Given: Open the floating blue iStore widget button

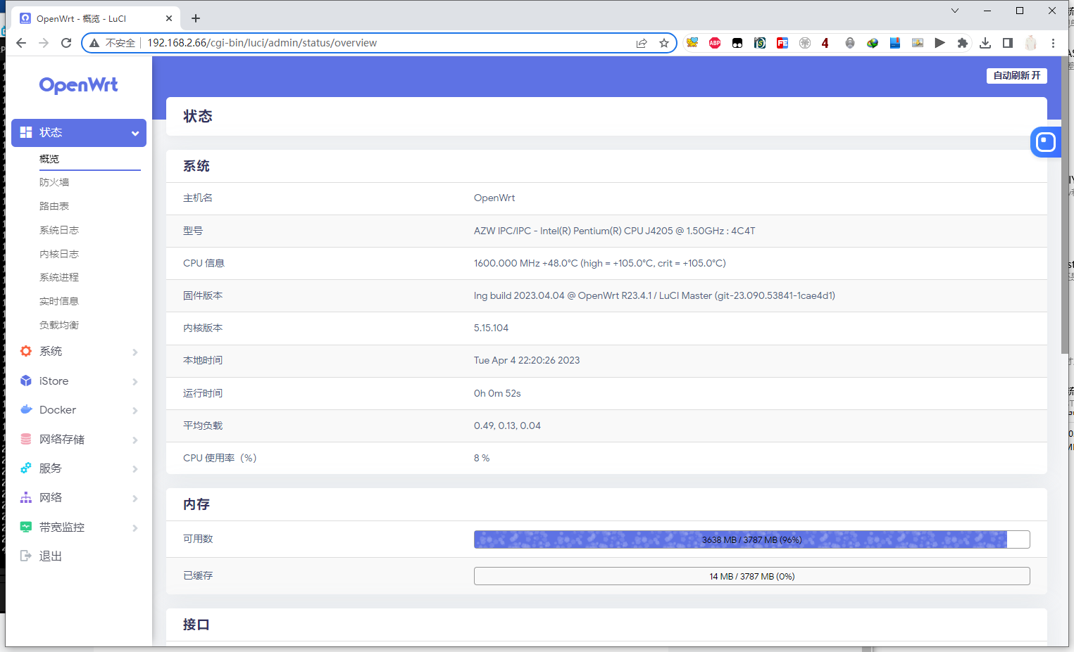Looking at the screenshot, I should click(x=1046, y=142).
